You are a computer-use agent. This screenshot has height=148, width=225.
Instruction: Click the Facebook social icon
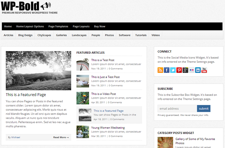[x=167, y=70]
